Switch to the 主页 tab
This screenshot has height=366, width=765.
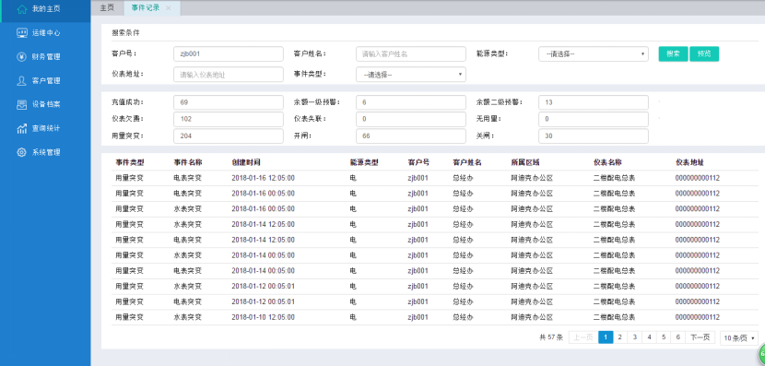coord(107,8)
